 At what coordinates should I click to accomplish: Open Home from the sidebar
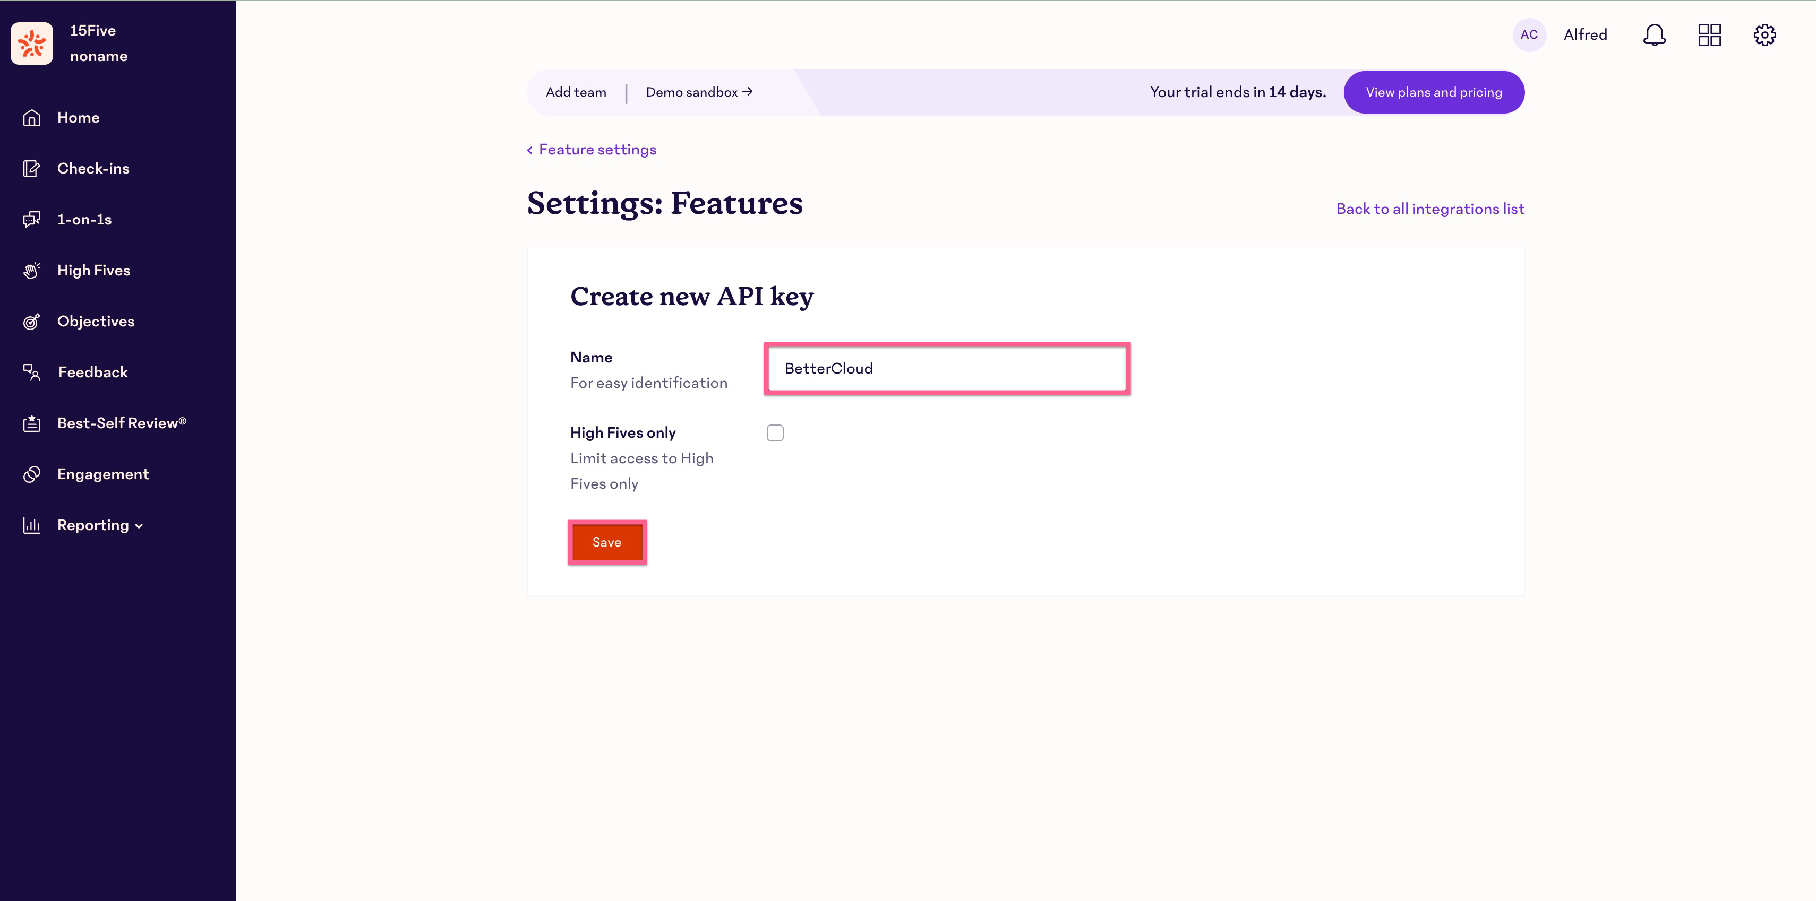[x=78, y=118]
